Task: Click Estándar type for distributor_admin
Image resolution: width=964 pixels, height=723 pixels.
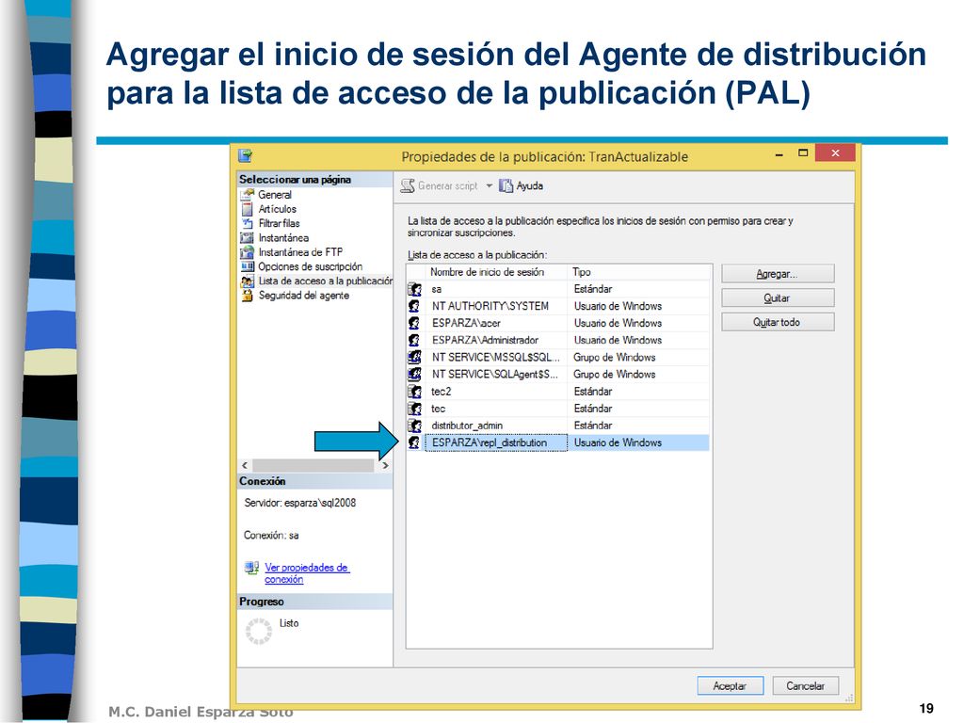Action: click(x=593, y=426)
